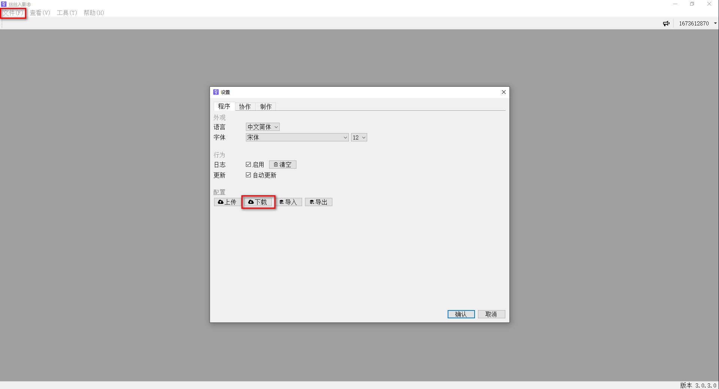Close the 设置 dialog with X
The width and height of the screenshot is (719, 389).
point(504,92)
